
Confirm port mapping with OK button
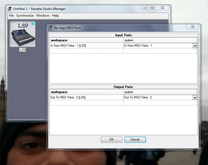[x=111, y=140]
